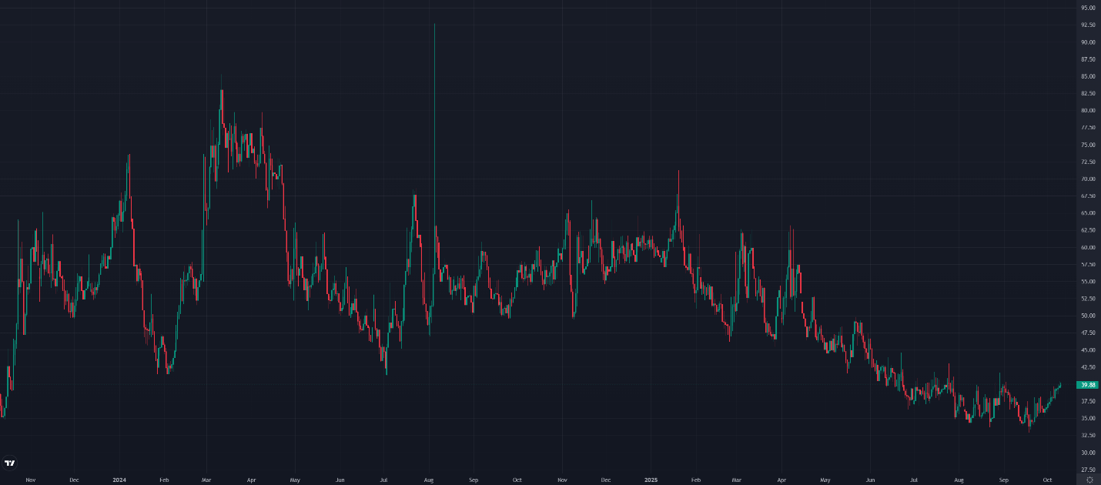
Task: Click the March 2024 peak candle near 82.50
Action: click(x=222, y=108)
